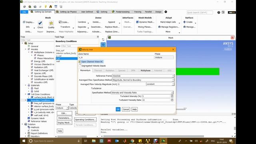Click Manage surfaces in ribbon
This screenshot has width=256, height=144.
click(x=189, y=27)
